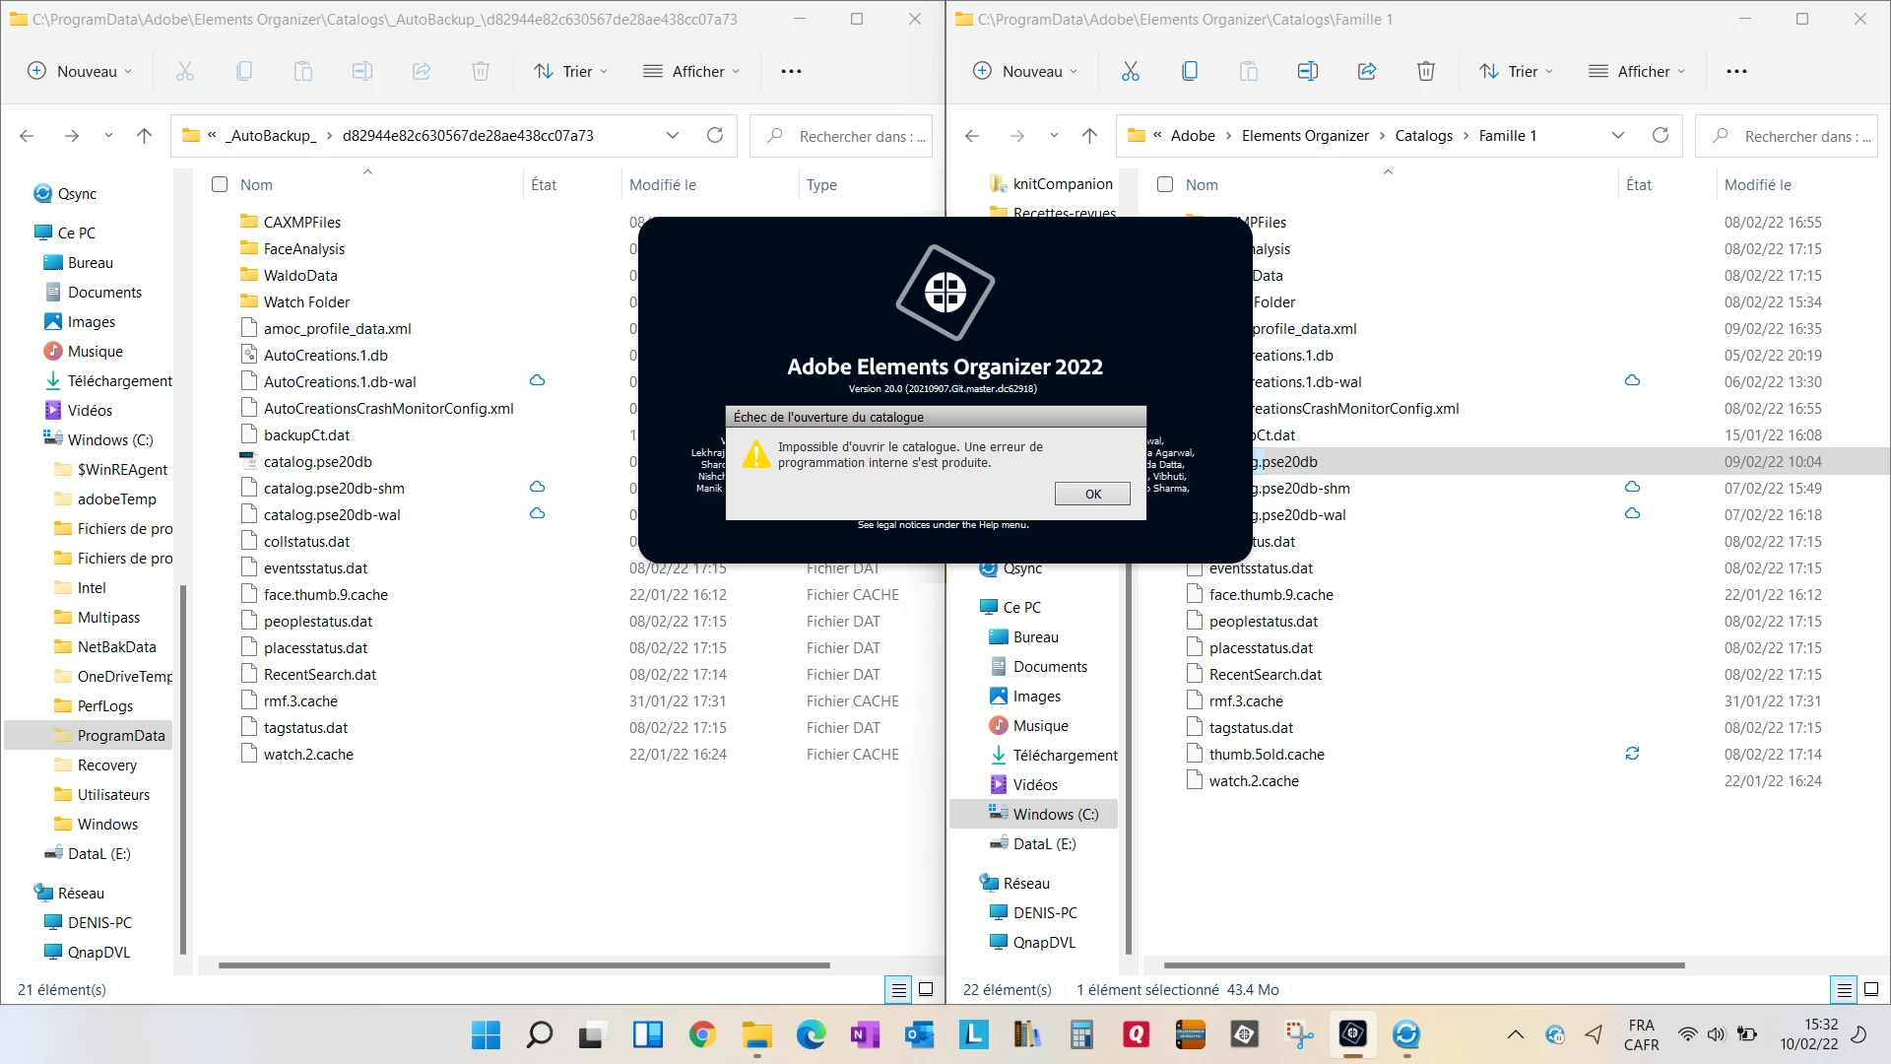Switch right window to large thumbnails view

point(1871,989)
